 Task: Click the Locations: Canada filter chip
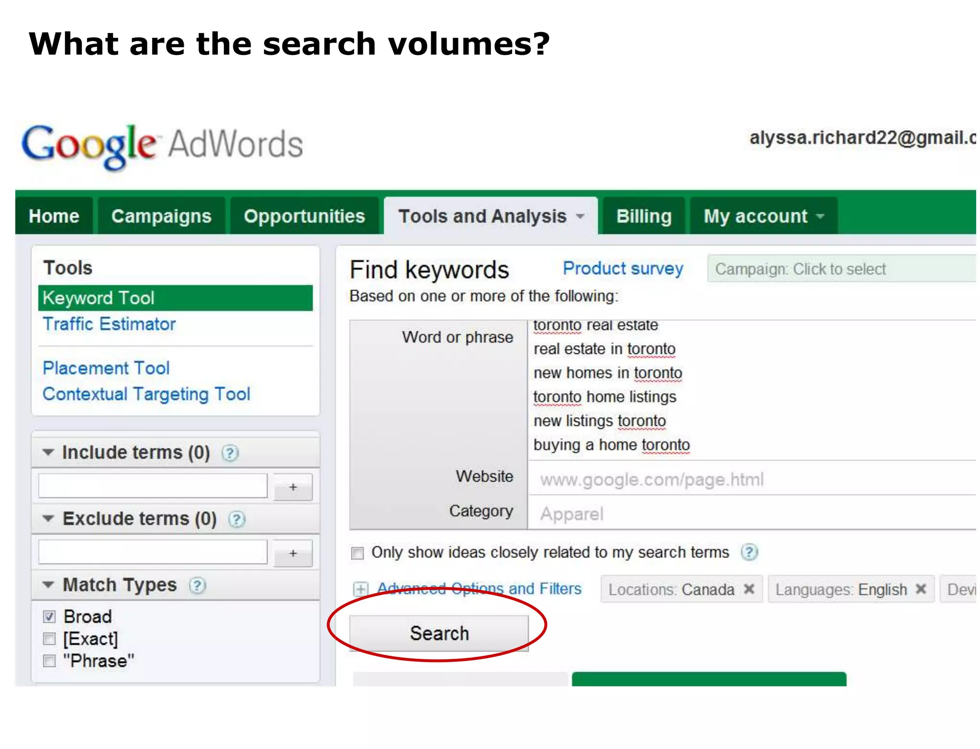[x=681, y=589]
